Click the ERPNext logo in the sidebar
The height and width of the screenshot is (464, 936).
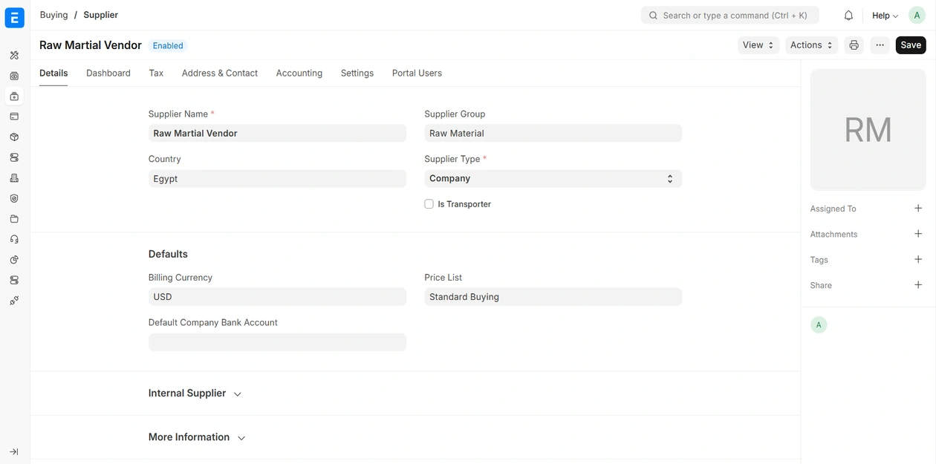15,18
